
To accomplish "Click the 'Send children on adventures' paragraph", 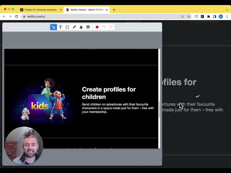I will coord(118,108).
